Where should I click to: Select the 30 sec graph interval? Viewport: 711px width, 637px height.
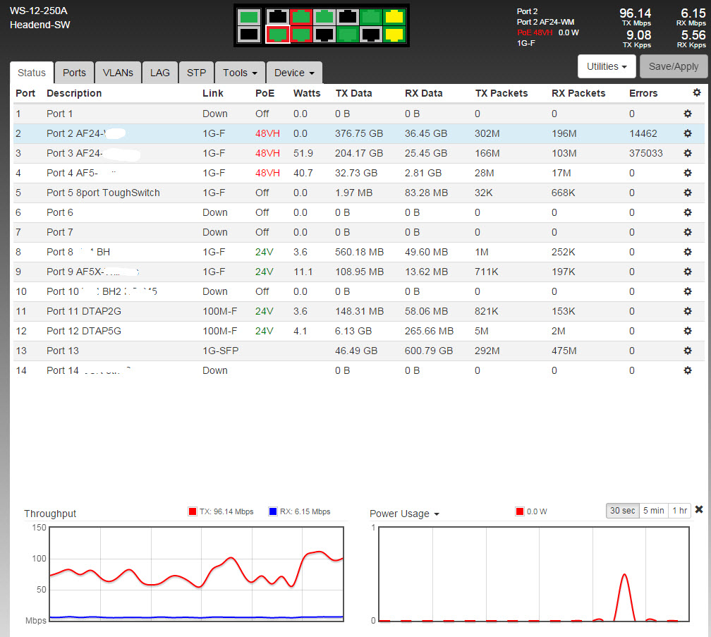[x=623, y=511]
